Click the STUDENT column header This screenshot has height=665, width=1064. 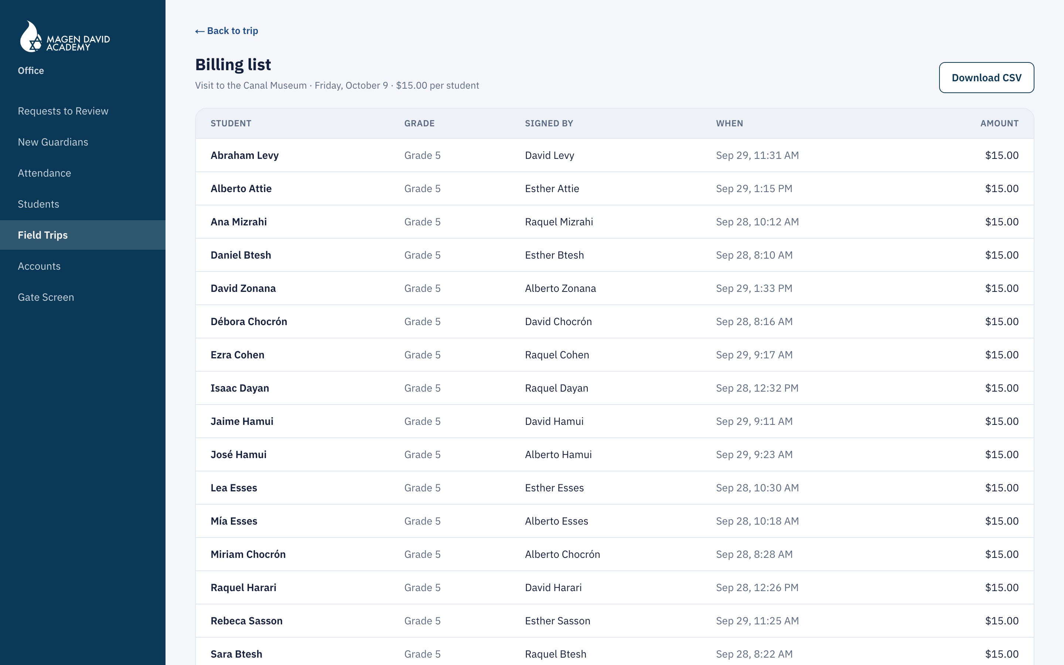231,124
